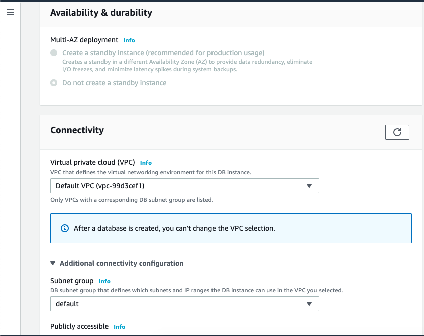
Task: Click the Connectivity refresh icon button
Action: click(397, 132)
